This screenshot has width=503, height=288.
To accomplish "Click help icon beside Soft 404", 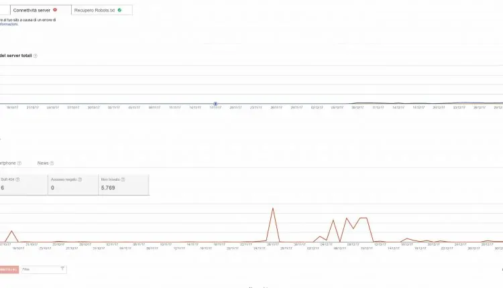I will (x=17, y=179).
